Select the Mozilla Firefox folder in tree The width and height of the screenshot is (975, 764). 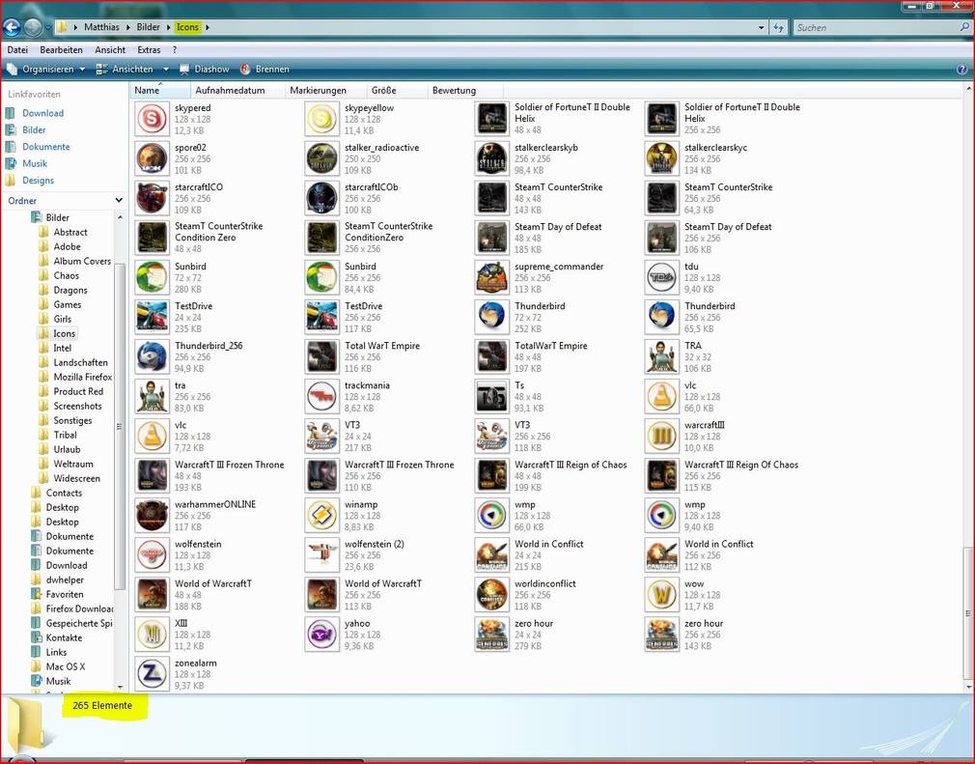83,377
